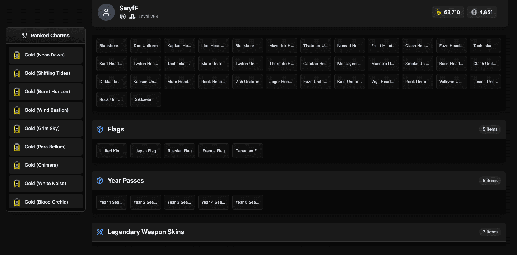Click the Doc Uniform item
This screenshot has width=517, height=255.
pyautogui.click(x=145, y=46)
